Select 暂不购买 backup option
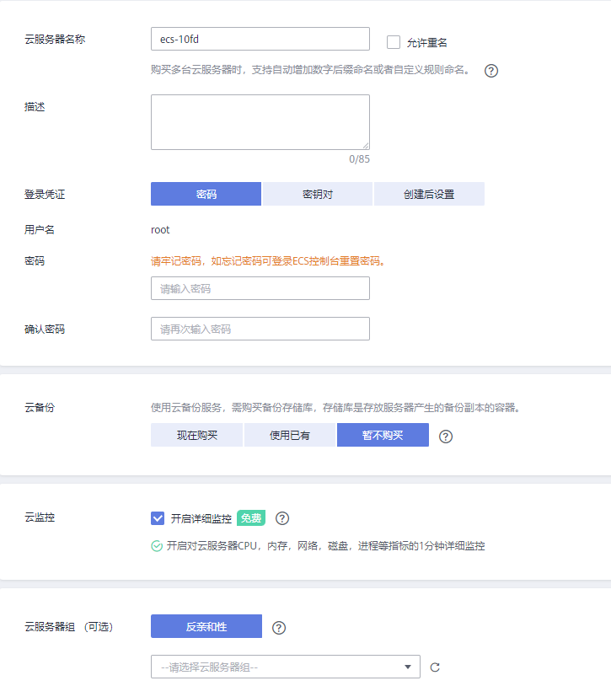This screenshot has height=686, width=611. (383, 435)
